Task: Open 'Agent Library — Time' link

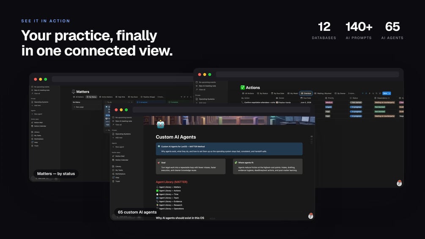Action: 167,194
